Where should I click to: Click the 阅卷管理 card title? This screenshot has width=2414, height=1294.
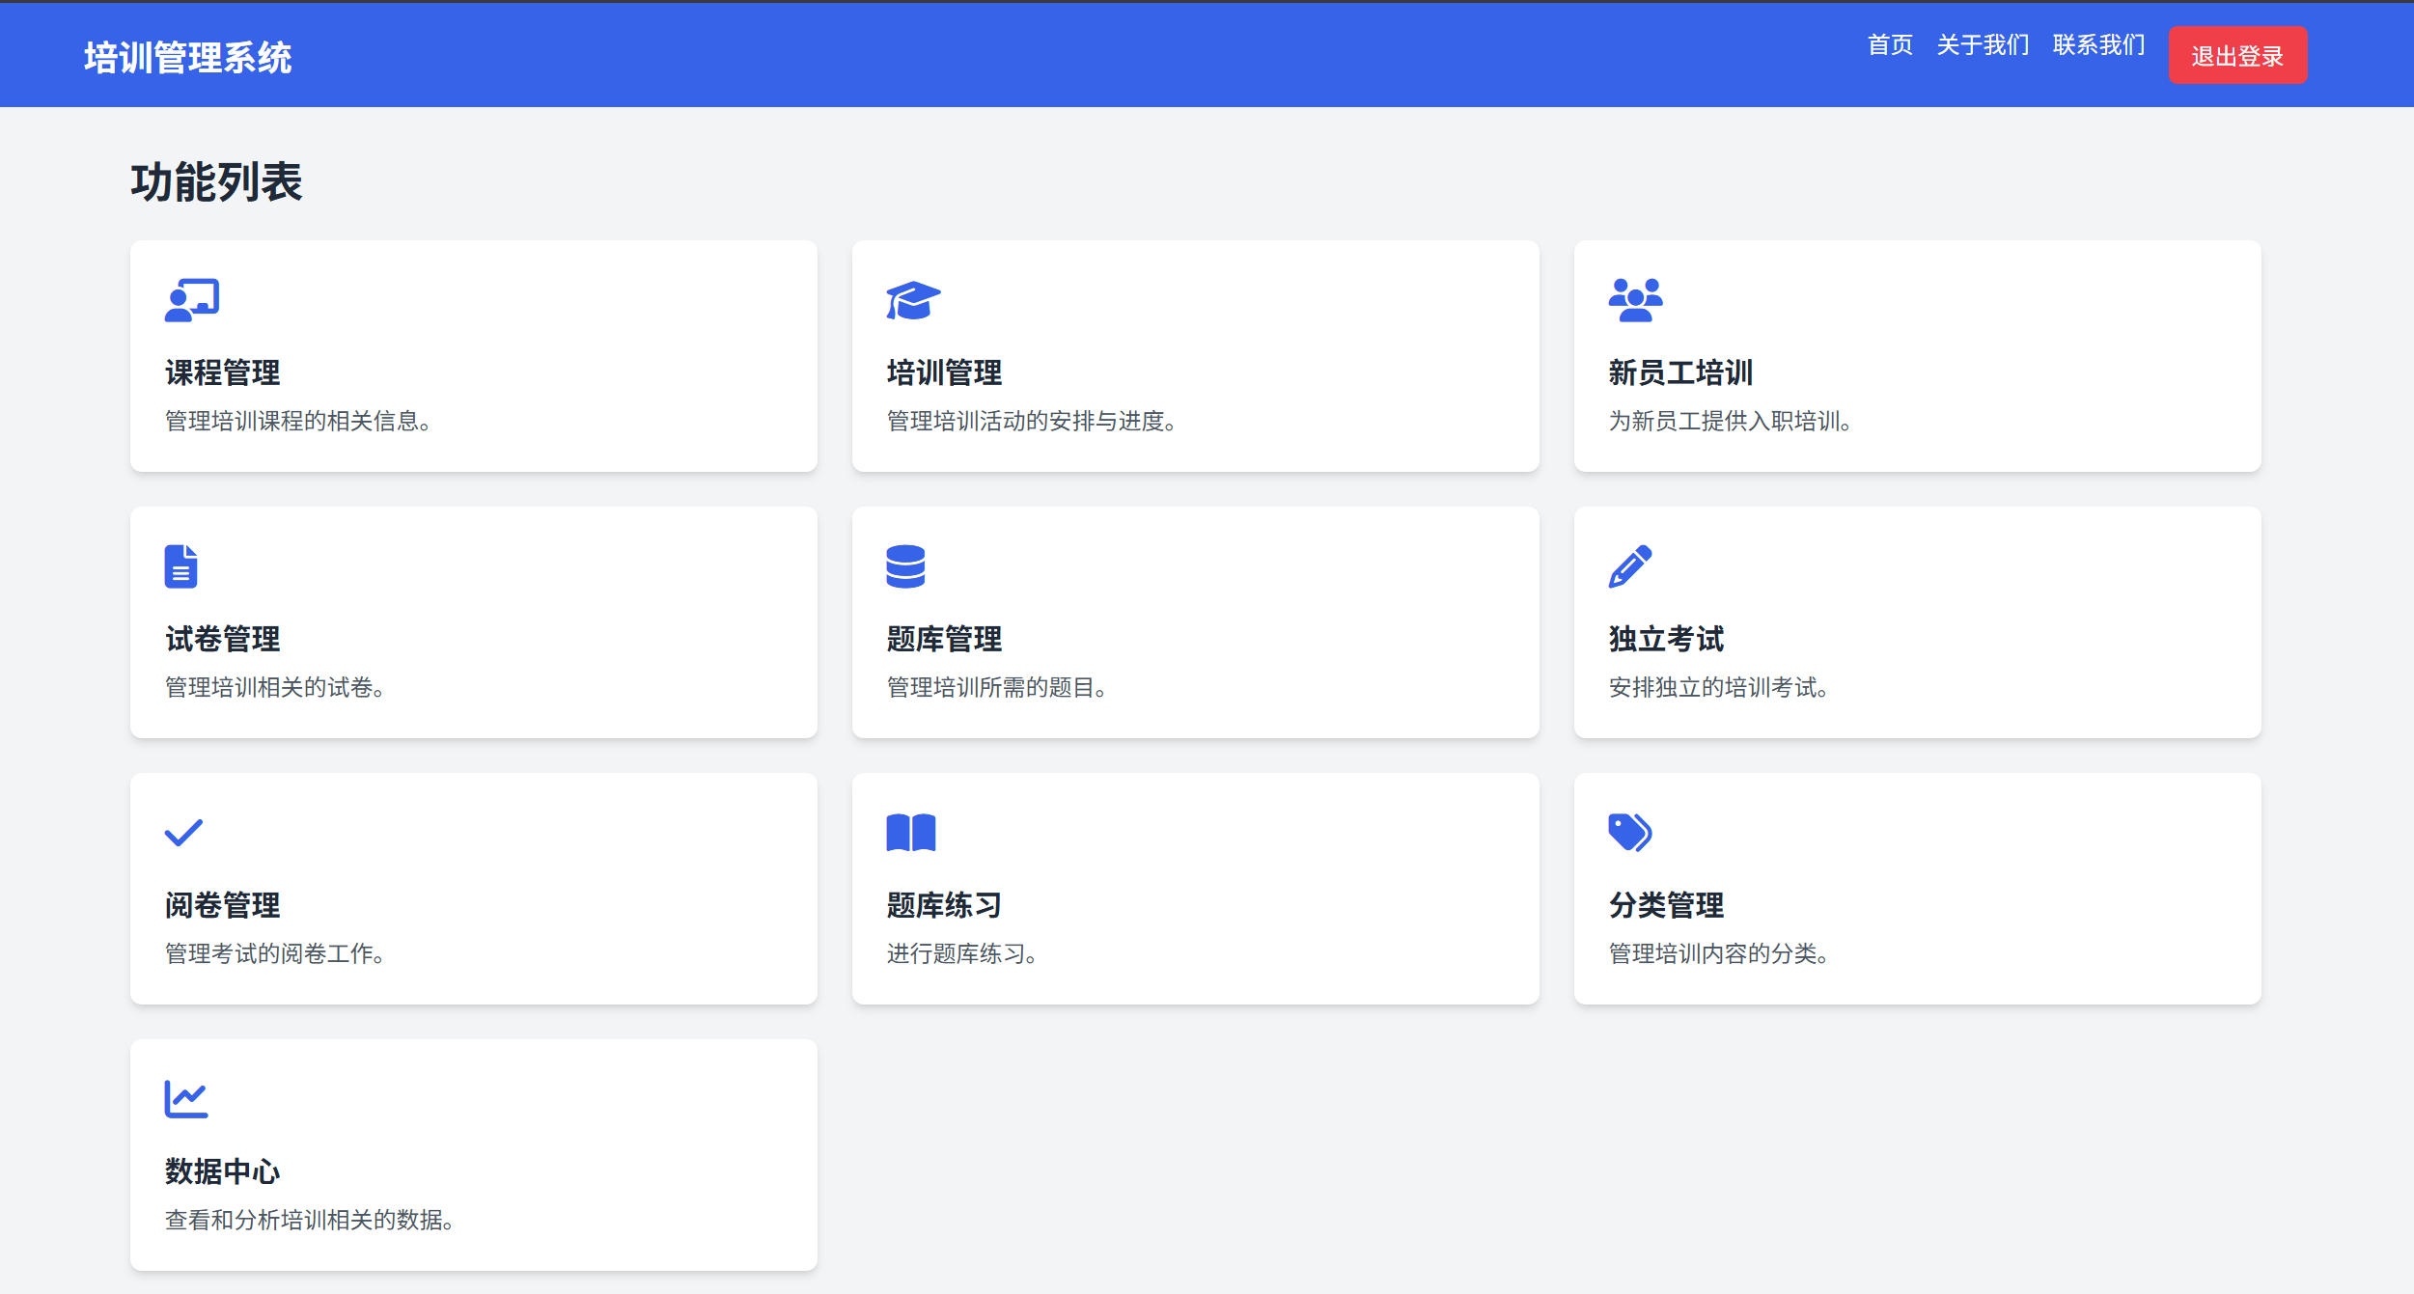[x=223, y=905]
